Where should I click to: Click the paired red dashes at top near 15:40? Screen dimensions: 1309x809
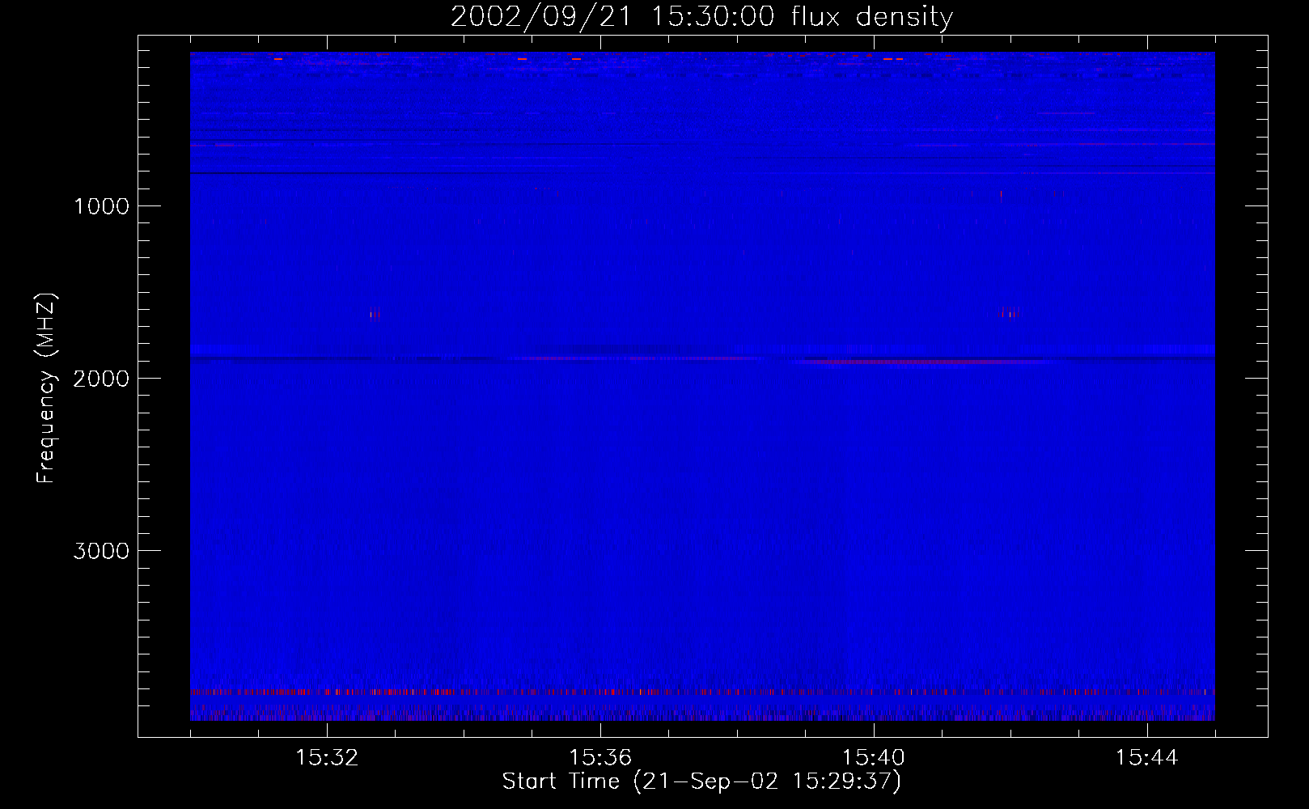(x=893, y=59)
